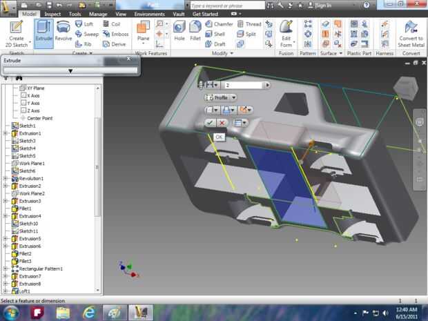Open extrude distance value flyout arrow
The image size is (428, 321).
[268, 85]
